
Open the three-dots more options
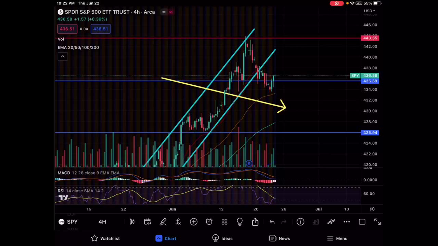[x=347, y=222]
